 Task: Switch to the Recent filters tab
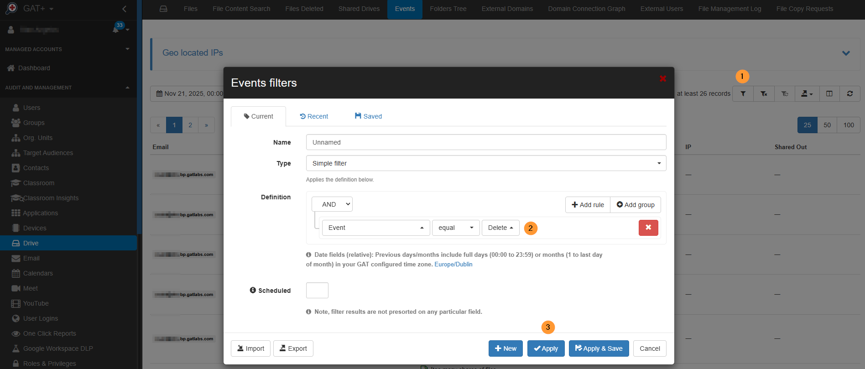point(314,116)
